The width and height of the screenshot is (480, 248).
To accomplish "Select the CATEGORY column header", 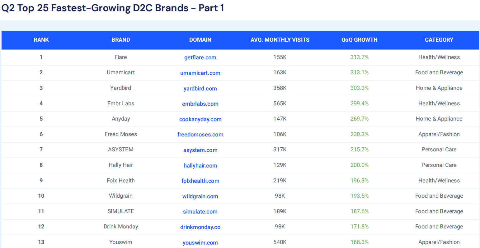I will (439, 40).
